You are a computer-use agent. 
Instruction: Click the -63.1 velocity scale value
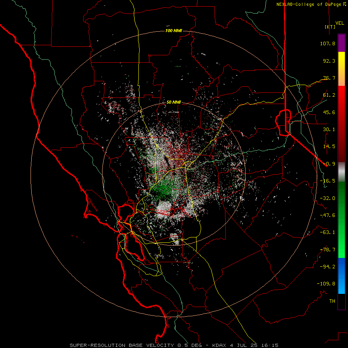pos(328,232)
